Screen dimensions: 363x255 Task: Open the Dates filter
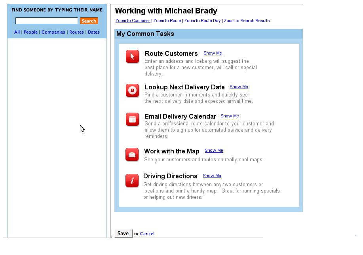pos(93,32)
